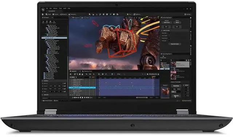Open the Platforms dropdown
Image resolution: width=233 pixels, height=137 pixels.
(137, 15)
